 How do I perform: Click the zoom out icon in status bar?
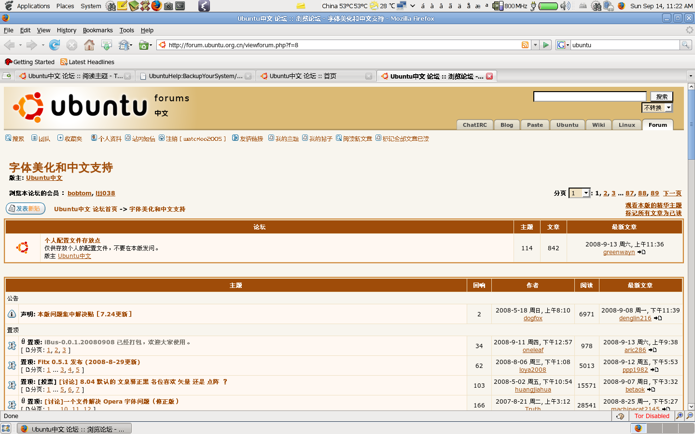point(690,416)
